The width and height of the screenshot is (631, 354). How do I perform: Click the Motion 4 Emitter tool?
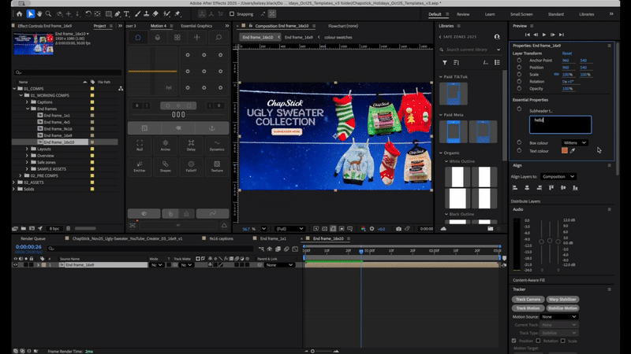pyautogui.click(x=140, y=167)
